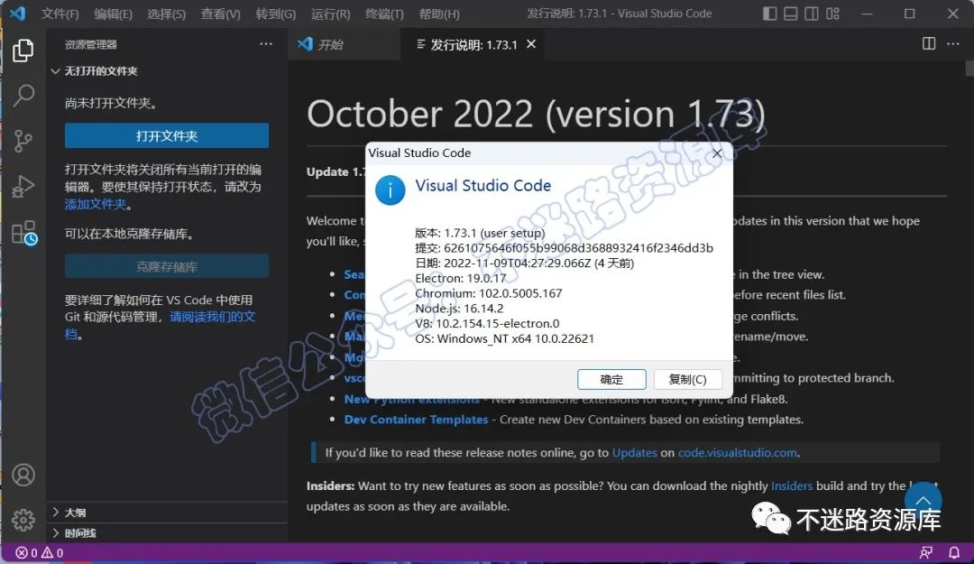Open the notifications bell icon
The height and width of the screenshot is (564, 974).
click(x=954, y=552)
